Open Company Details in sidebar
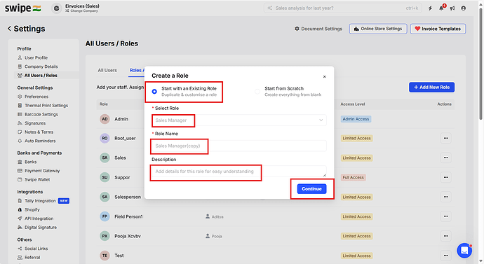 coord(38,67)
